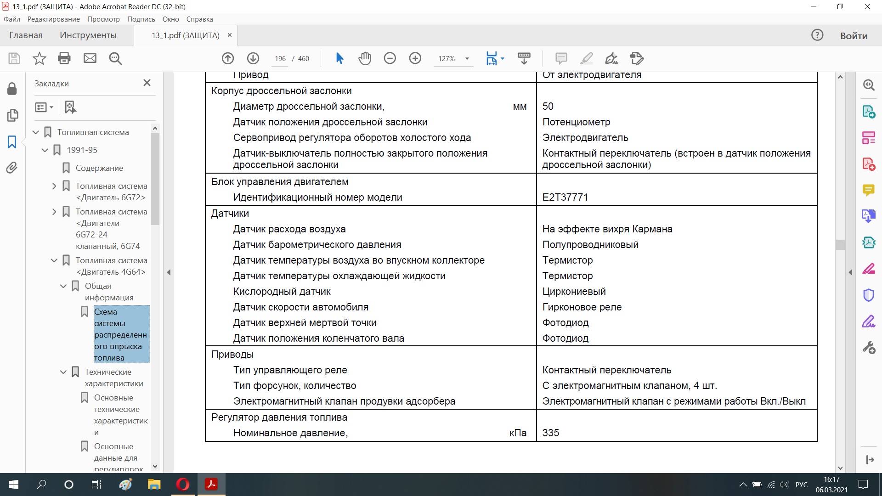Select the hand pan tool
882x496 pixels.
point(365,58)
